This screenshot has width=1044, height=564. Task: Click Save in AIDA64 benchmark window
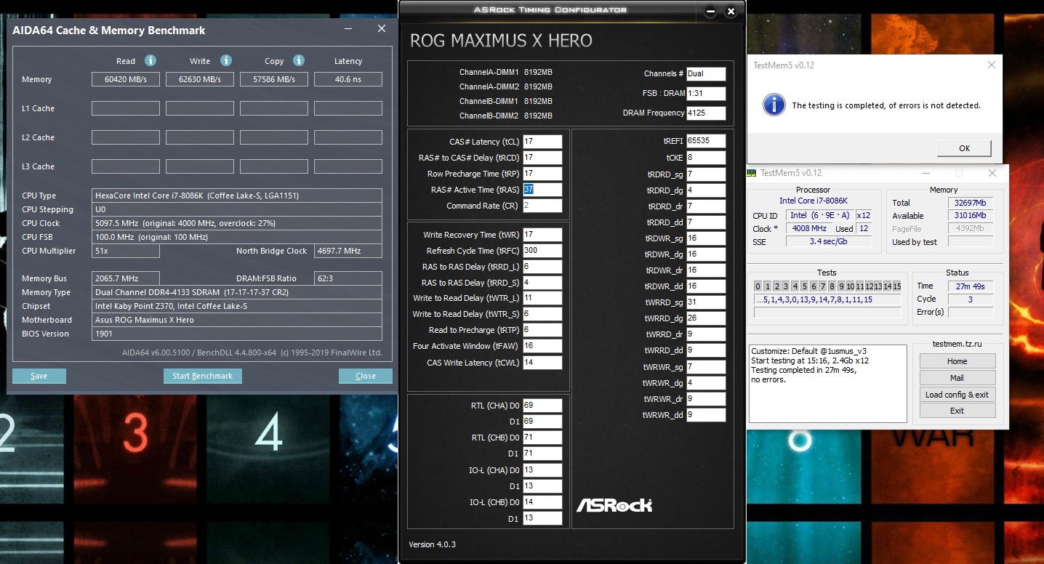coord(39,376)
